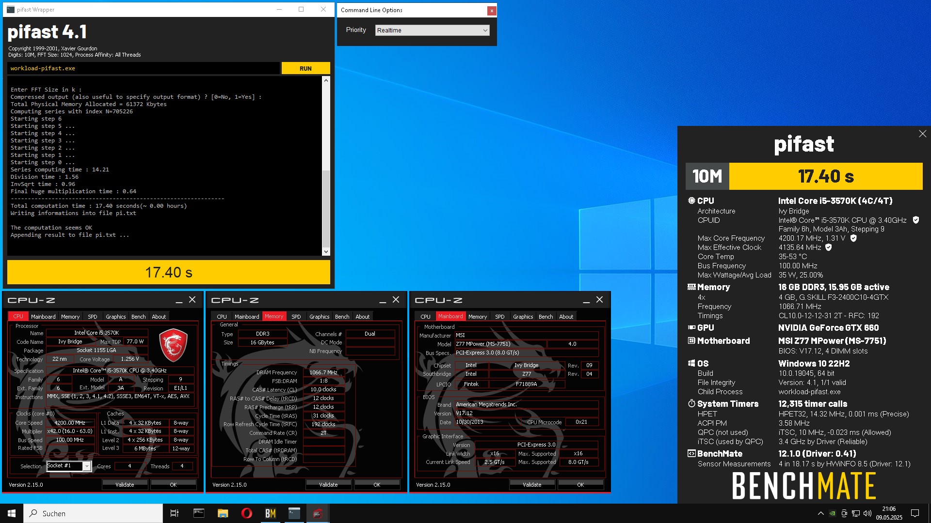Show hidden system tray icons
This screenshot has height=523, width=931.
pos(820,513)
